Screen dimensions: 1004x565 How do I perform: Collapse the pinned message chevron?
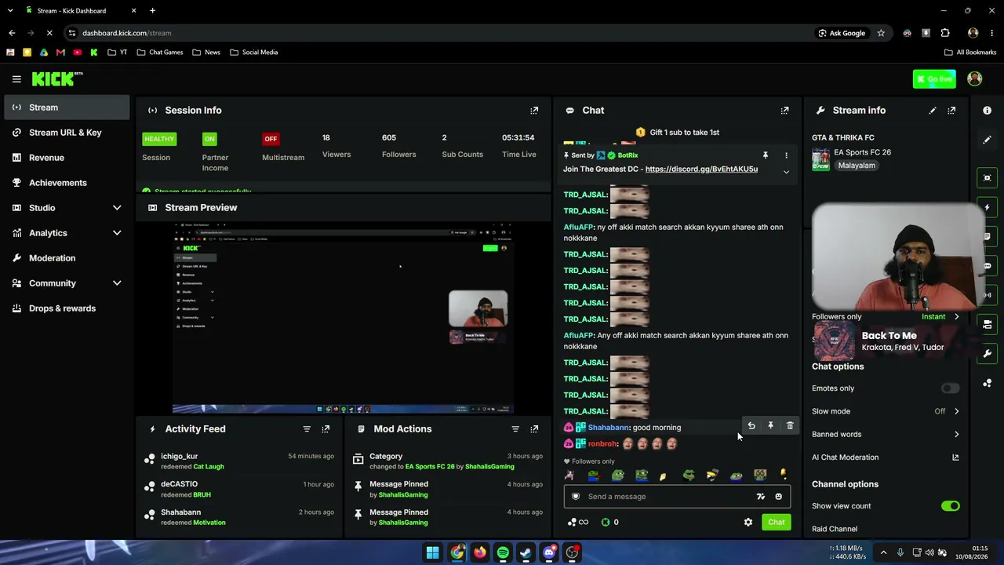[x=786, y=172]
